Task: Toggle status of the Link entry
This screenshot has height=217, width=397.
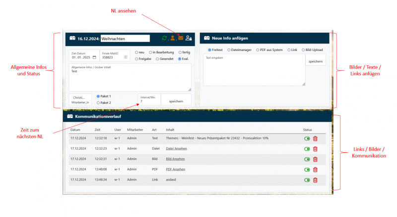Action: pyautogui.click(x=307, y=180)
